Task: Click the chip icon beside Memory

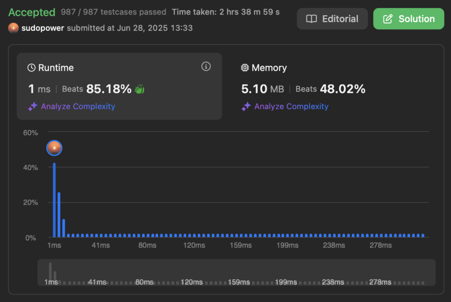Action: [245, 68]
